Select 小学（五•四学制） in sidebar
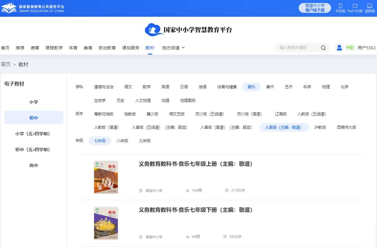 point(34,134)
